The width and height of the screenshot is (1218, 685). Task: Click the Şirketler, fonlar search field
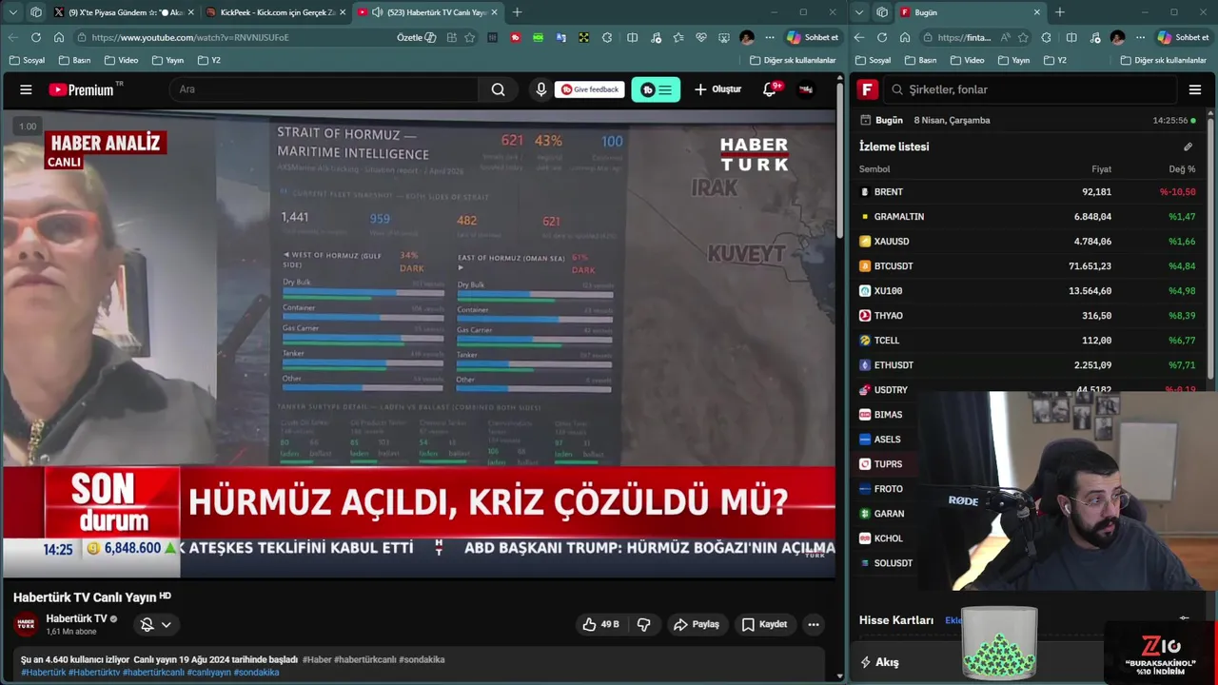[x=1031, y=89]
